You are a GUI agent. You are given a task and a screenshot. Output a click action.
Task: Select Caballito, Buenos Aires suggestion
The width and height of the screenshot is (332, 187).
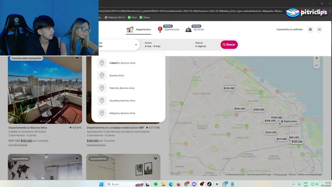128,63
